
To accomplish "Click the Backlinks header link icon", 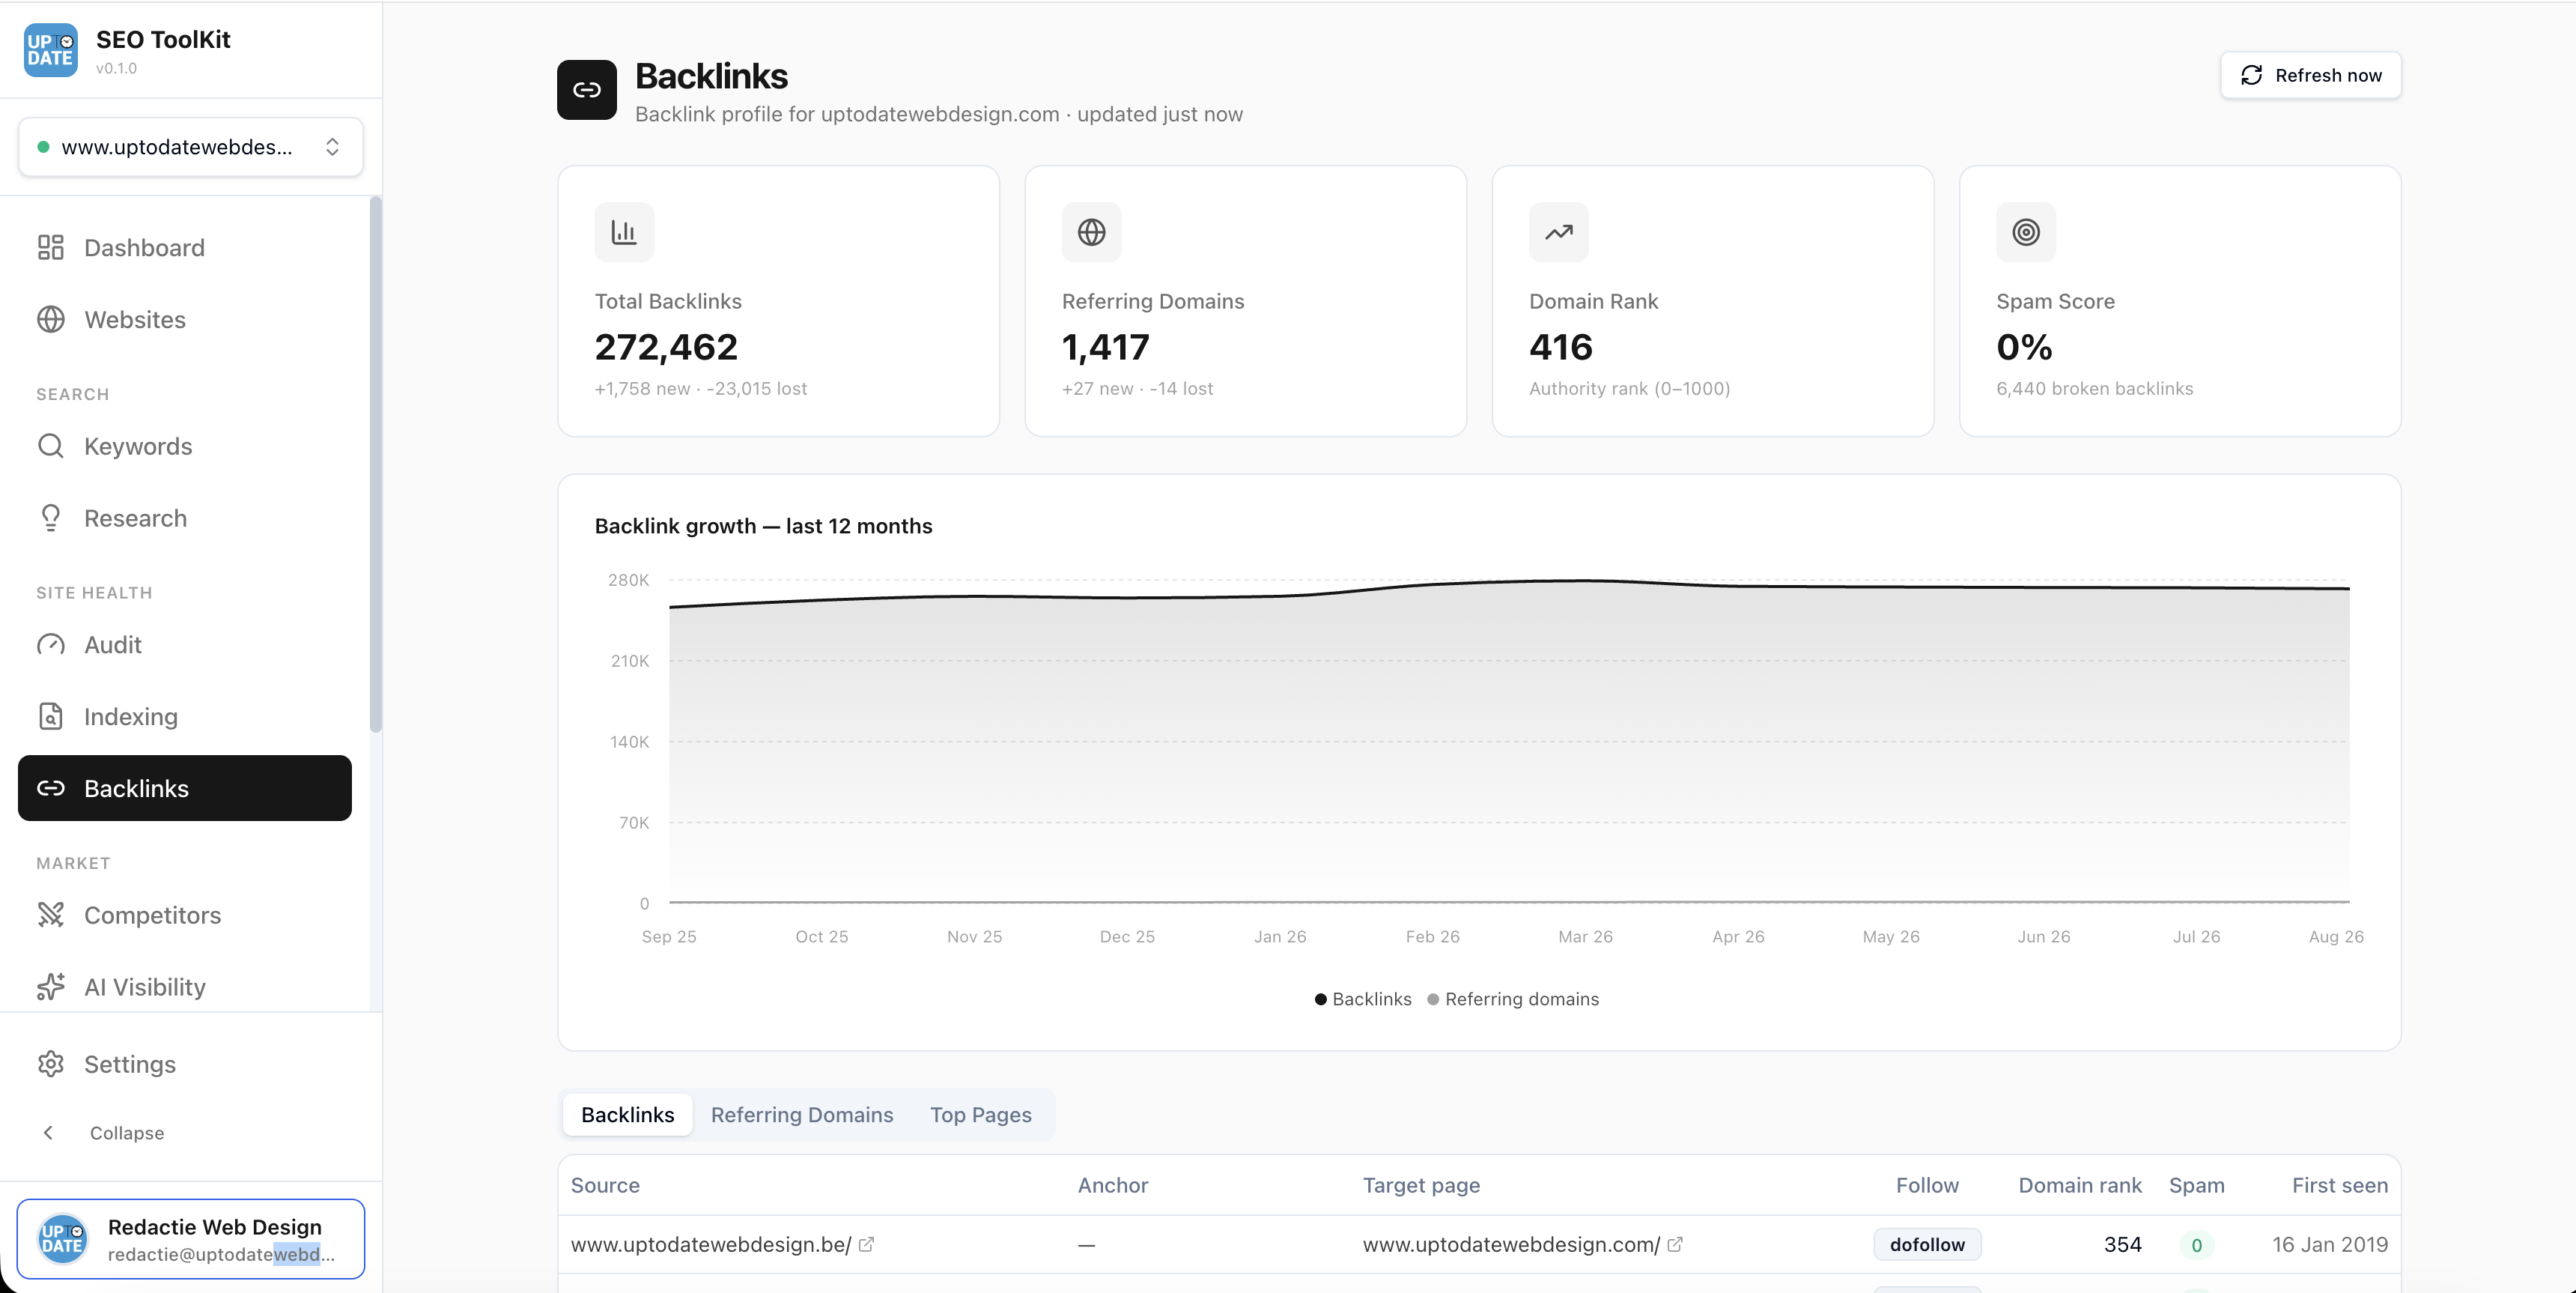I will point(587,90).
